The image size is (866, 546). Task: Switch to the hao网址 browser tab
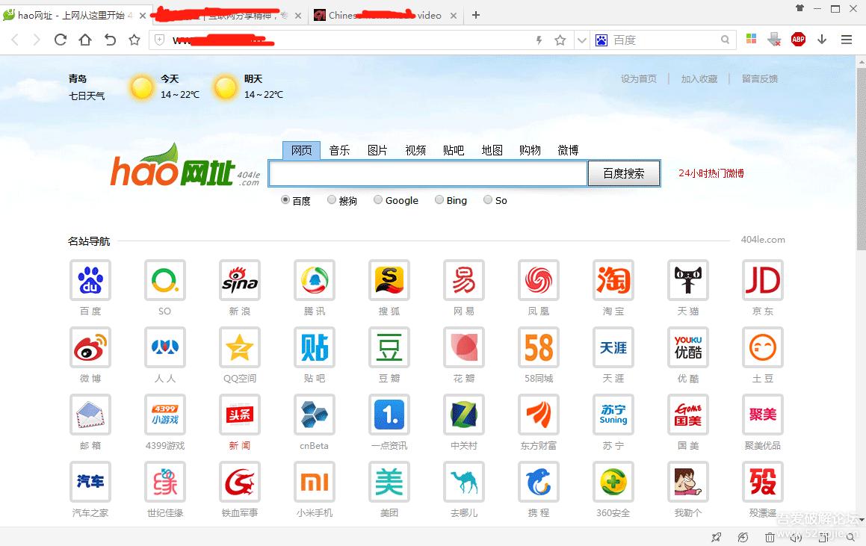click(75, 16)
